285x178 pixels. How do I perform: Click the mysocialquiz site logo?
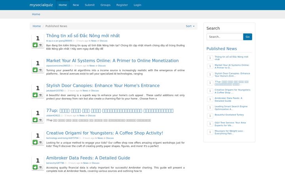pyautogui.click(x=41, y=5)
